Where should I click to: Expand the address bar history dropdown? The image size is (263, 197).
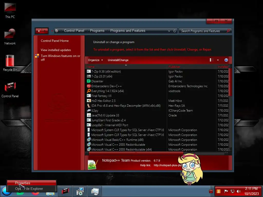point(169,31)
